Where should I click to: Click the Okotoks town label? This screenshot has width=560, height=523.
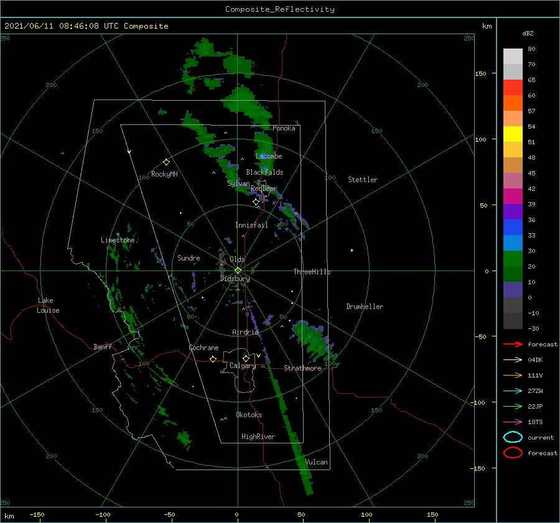[x=249, y=414]
